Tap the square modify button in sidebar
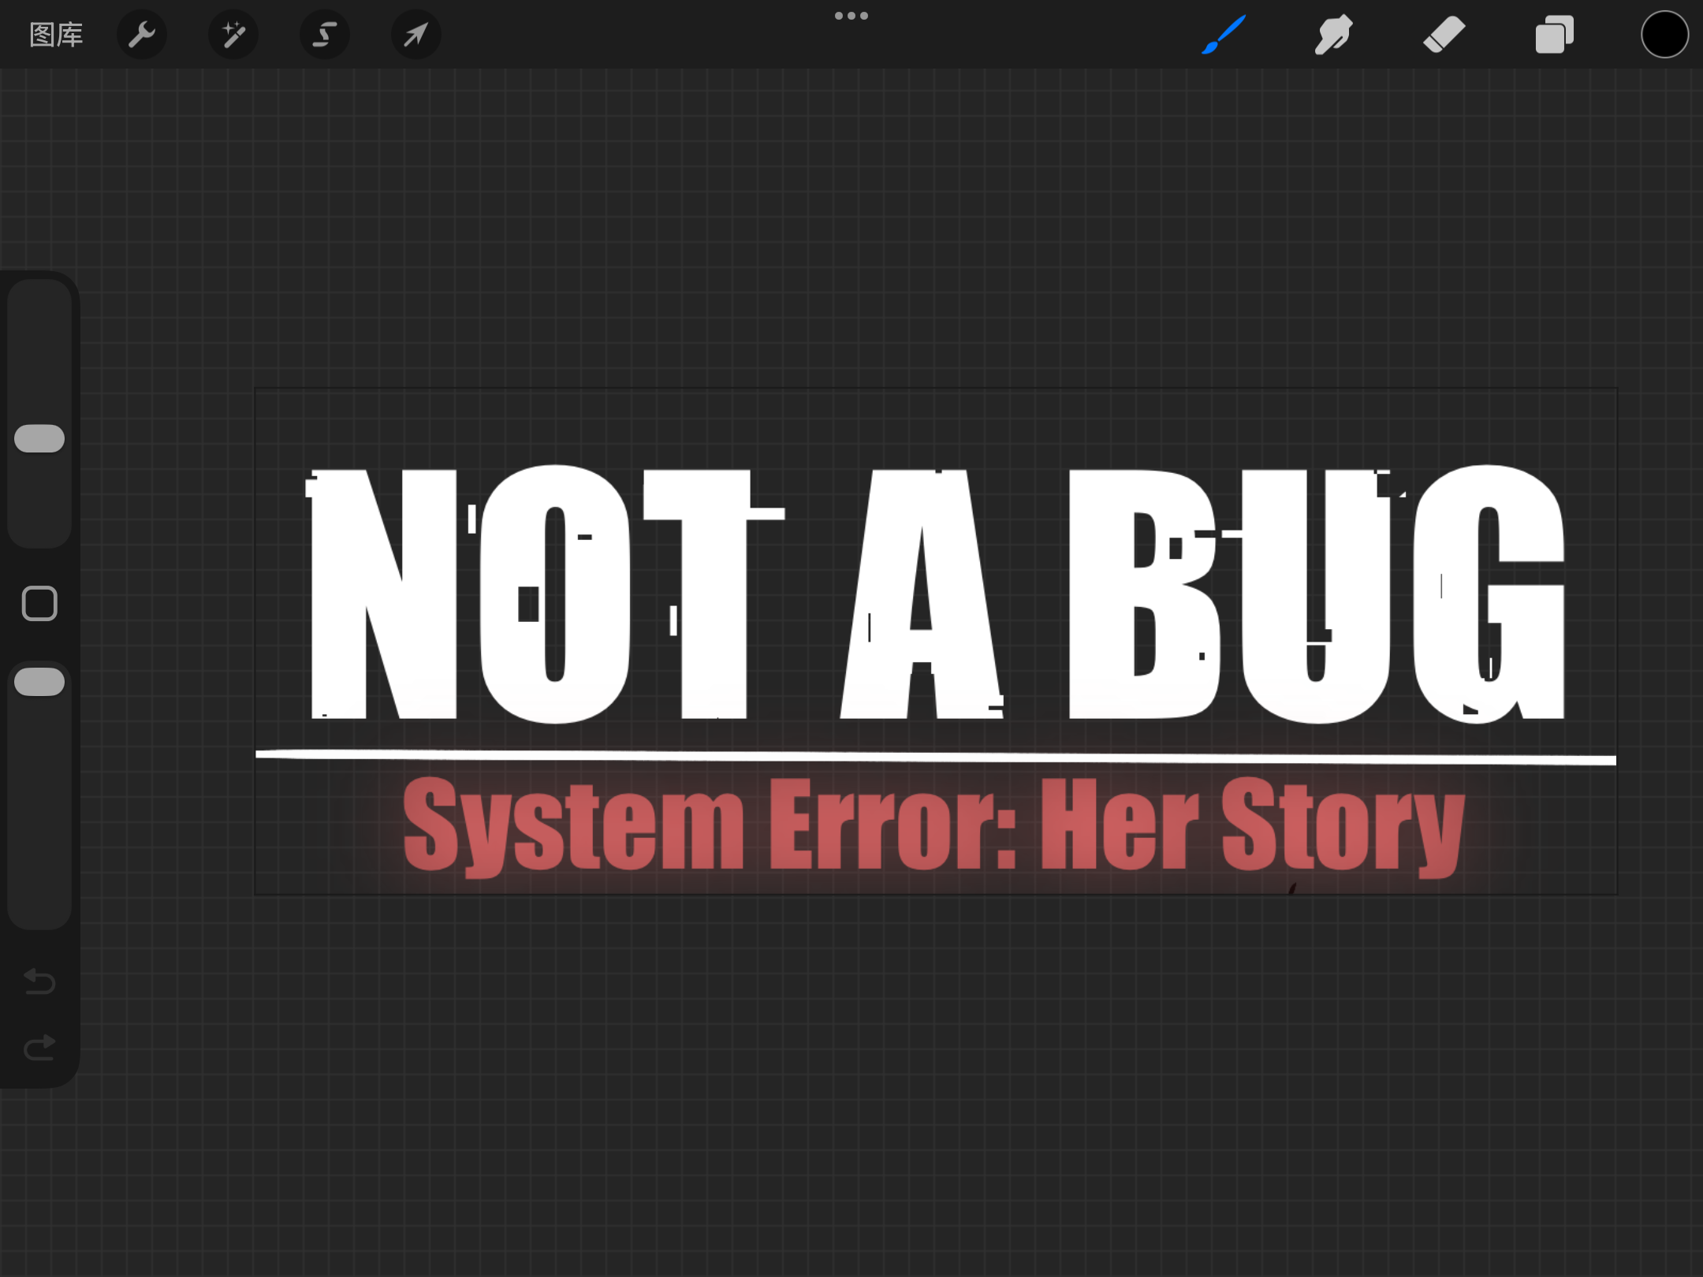The height and width of the screenshot is (1277, 1703). click(x=39, y=604)
